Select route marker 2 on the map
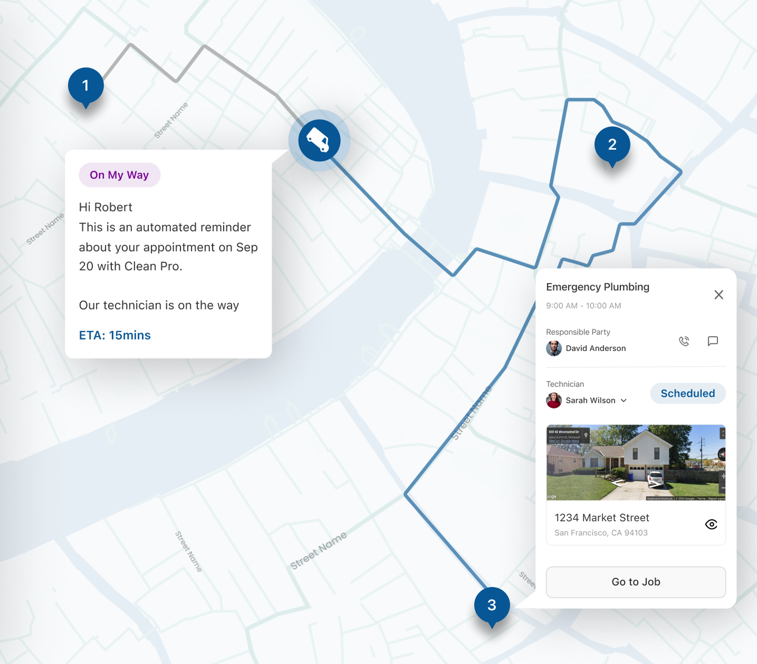This screenshot has height=664, width=757. (x=612, y=144)
